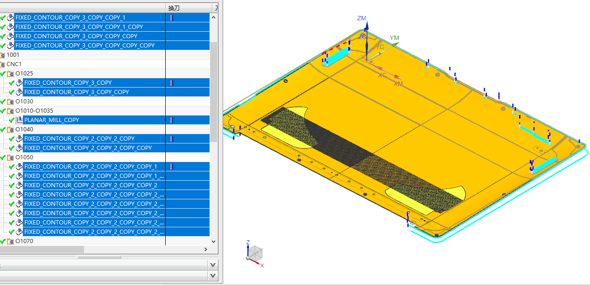Click the folder icon of program O1040
Image resolution: width=590 pixels, height=285 pixels.
(x=10, y=129)
